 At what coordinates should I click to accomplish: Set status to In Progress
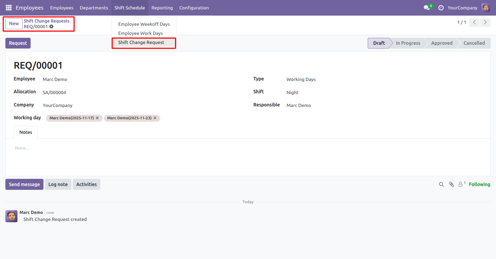pyautogui.click(x=408, y=43)
